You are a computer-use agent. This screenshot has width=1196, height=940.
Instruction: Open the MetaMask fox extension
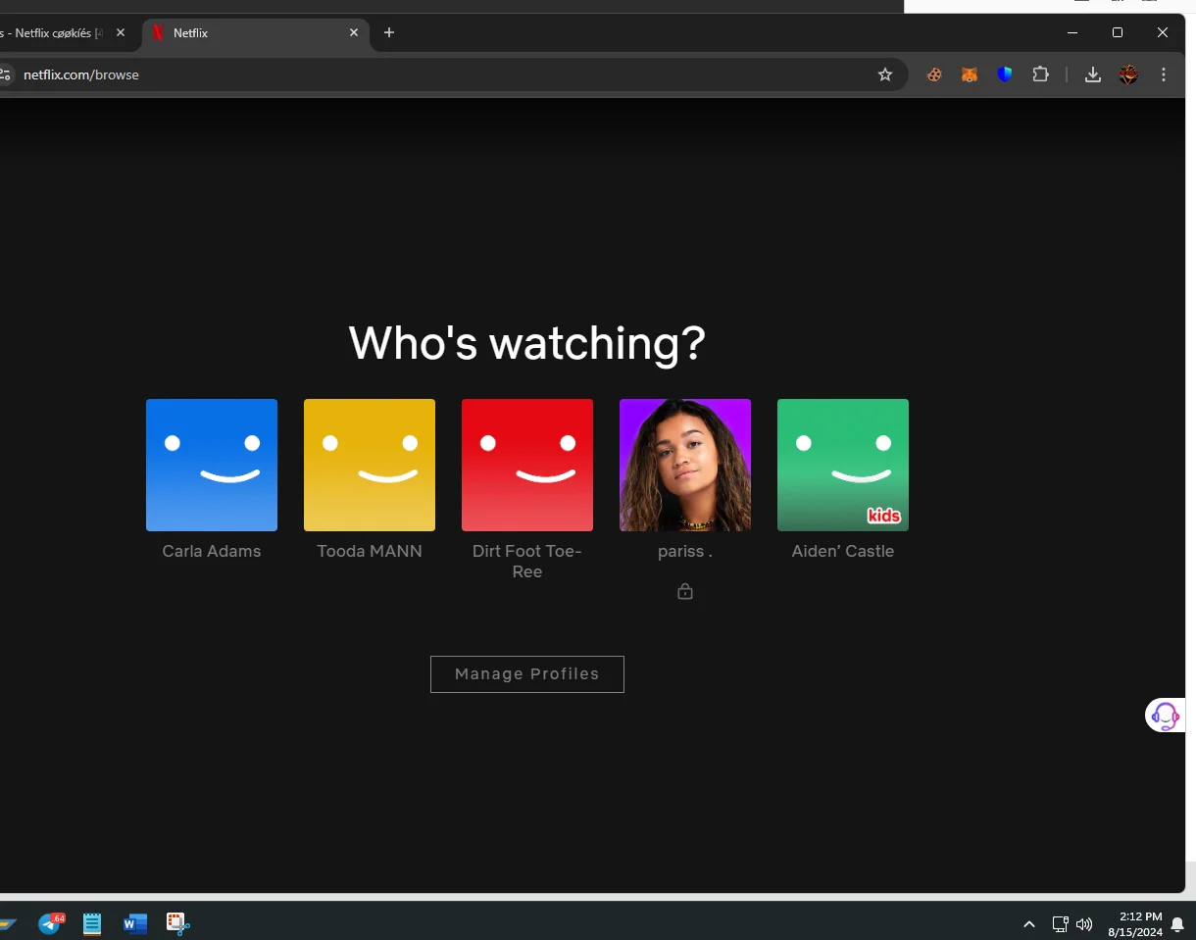[970, 74]
